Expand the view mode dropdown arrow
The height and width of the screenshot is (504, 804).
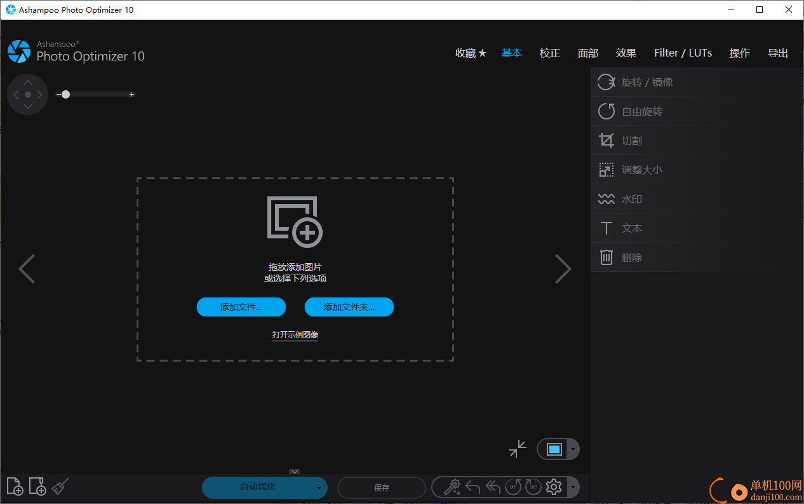[573, 449]
